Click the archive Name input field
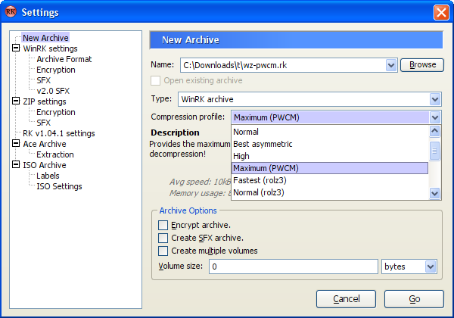Image resolution: width=454 pixels, height=318 pixels. click(283, 65)
